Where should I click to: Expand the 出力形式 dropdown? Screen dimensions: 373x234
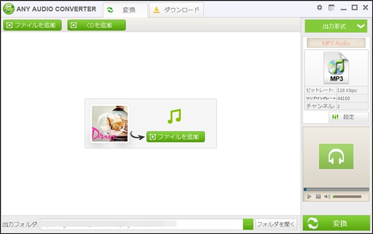[x=336, y=26]
